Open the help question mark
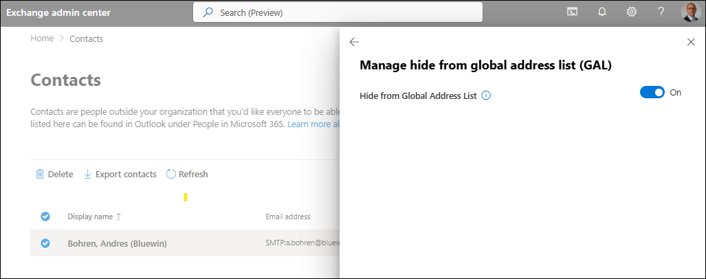Viewport: 706px width, 279px height. [661, 12]
